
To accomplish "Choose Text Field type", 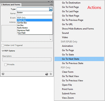I will coord(35,33).
